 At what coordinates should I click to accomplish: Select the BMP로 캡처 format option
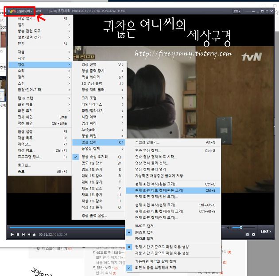point(173,226)
